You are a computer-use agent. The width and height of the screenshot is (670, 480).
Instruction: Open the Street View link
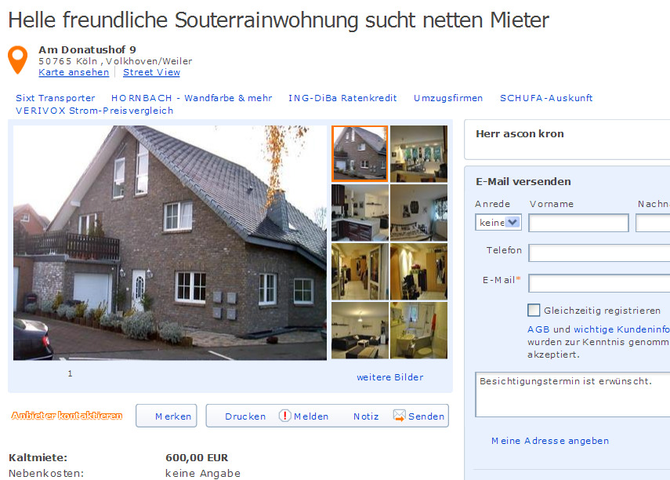pos(152,72)
